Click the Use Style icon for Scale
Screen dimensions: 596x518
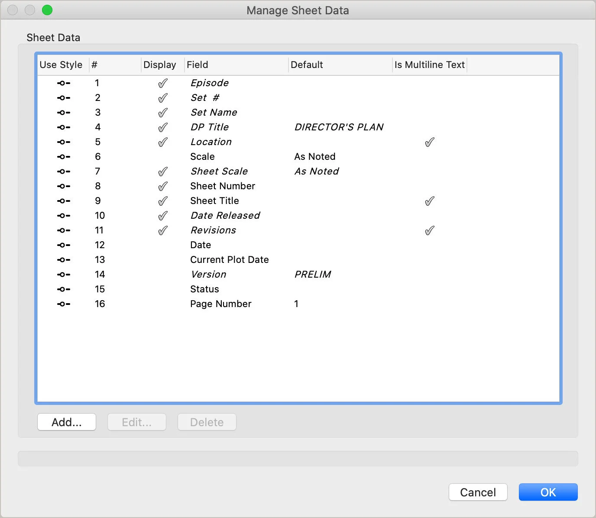pyautogui.click(x=63, y=156)
